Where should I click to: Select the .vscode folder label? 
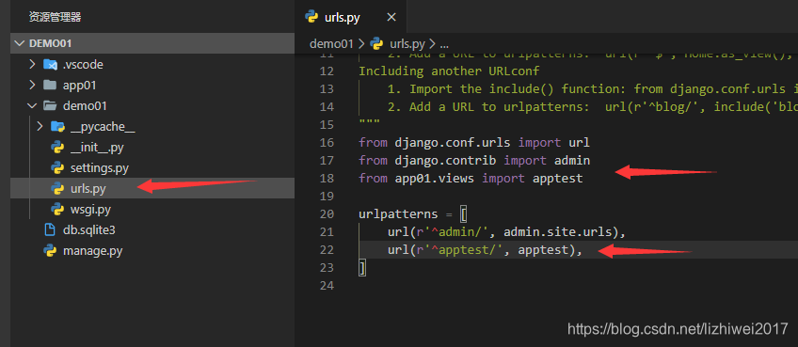83,65
